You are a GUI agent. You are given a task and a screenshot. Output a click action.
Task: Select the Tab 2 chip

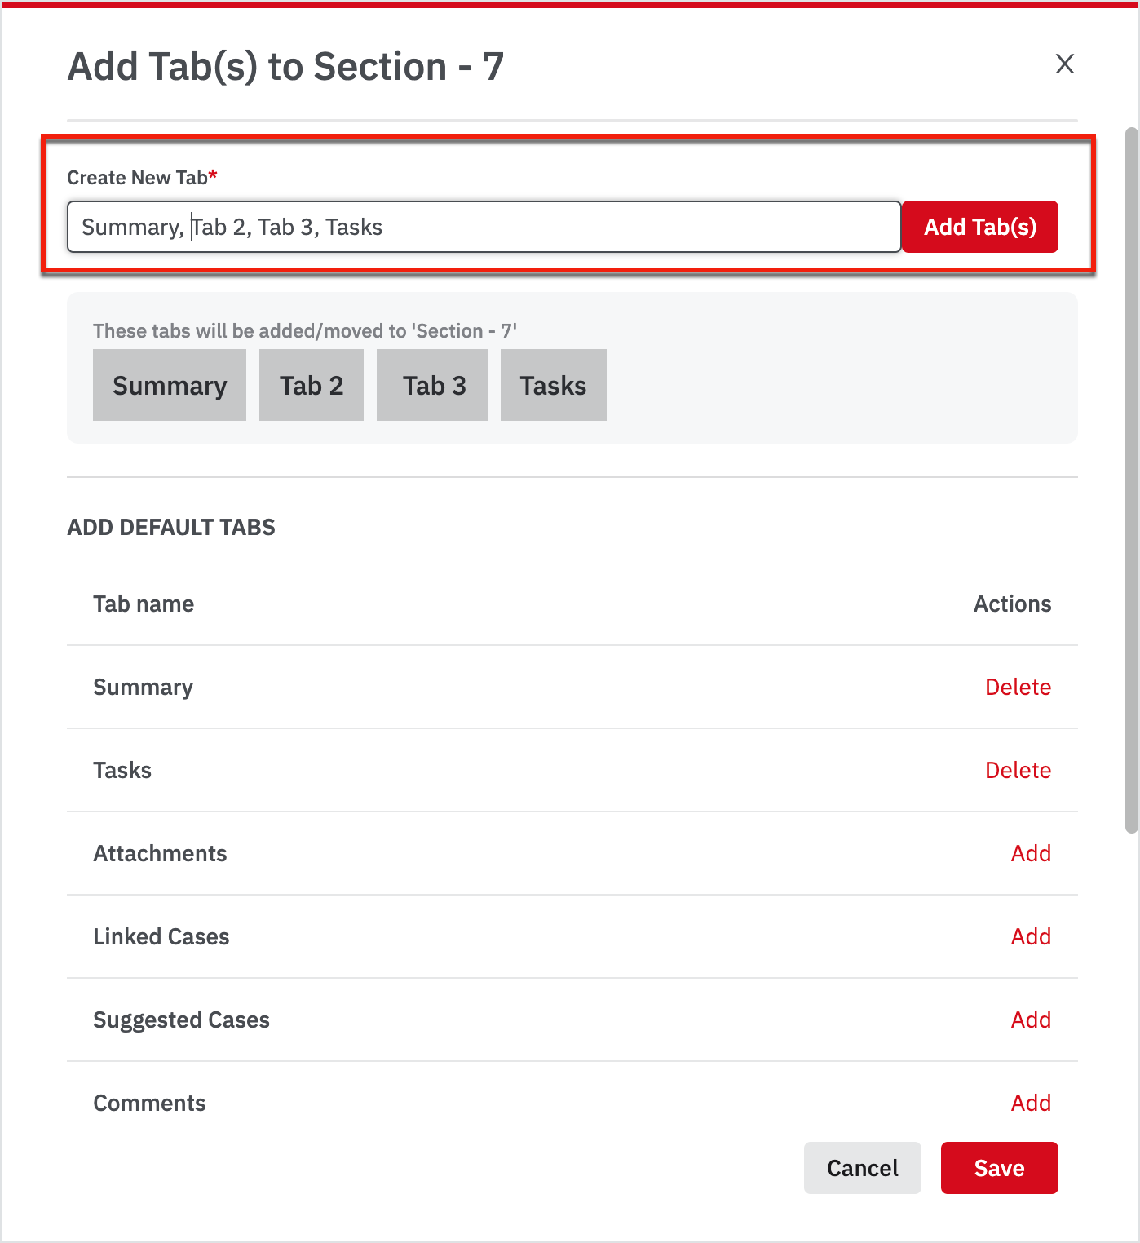click(312, 385)
